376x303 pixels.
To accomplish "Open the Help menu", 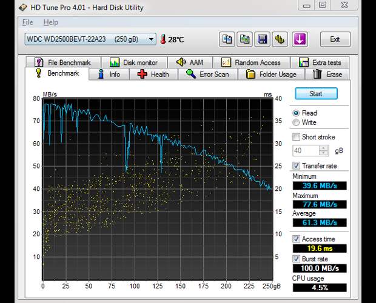I will coord(50,22).
